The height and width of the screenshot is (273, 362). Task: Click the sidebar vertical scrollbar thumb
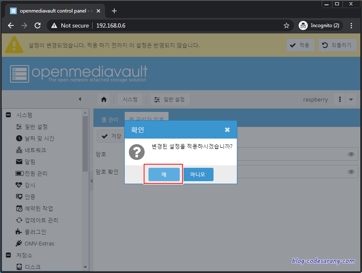[85, 144]
